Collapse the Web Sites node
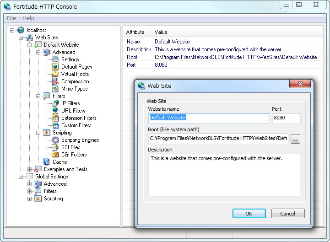The height and width of the screenshot is (242, 330). [x=21, y=38]
